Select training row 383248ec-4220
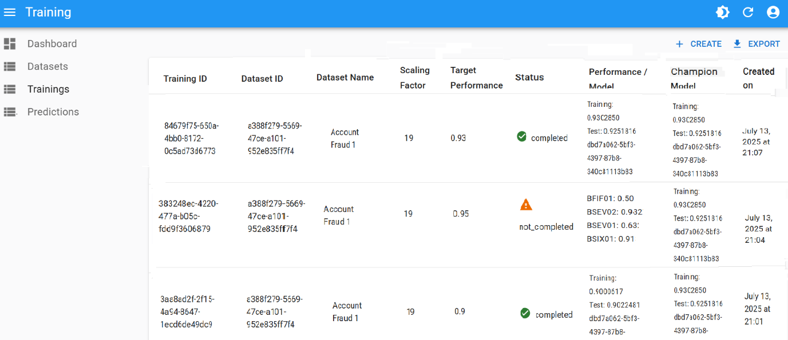 click(188, 216)
